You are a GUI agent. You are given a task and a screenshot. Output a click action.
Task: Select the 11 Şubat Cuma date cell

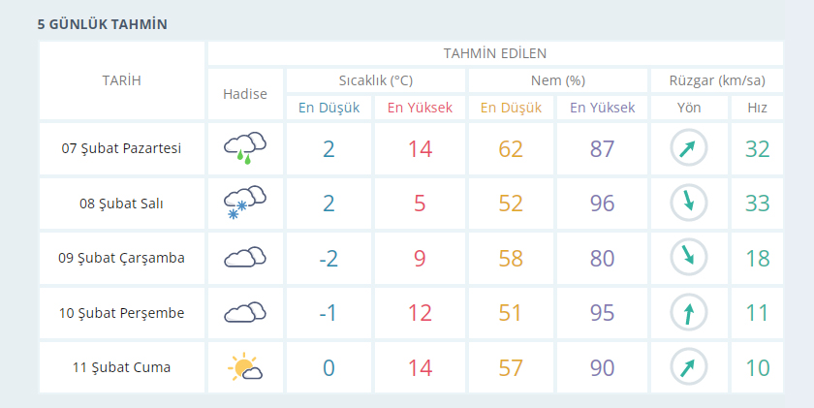point(121,367)
